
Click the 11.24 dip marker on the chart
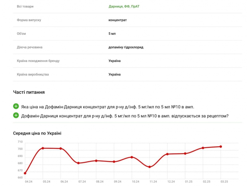(x=149, y=167)
